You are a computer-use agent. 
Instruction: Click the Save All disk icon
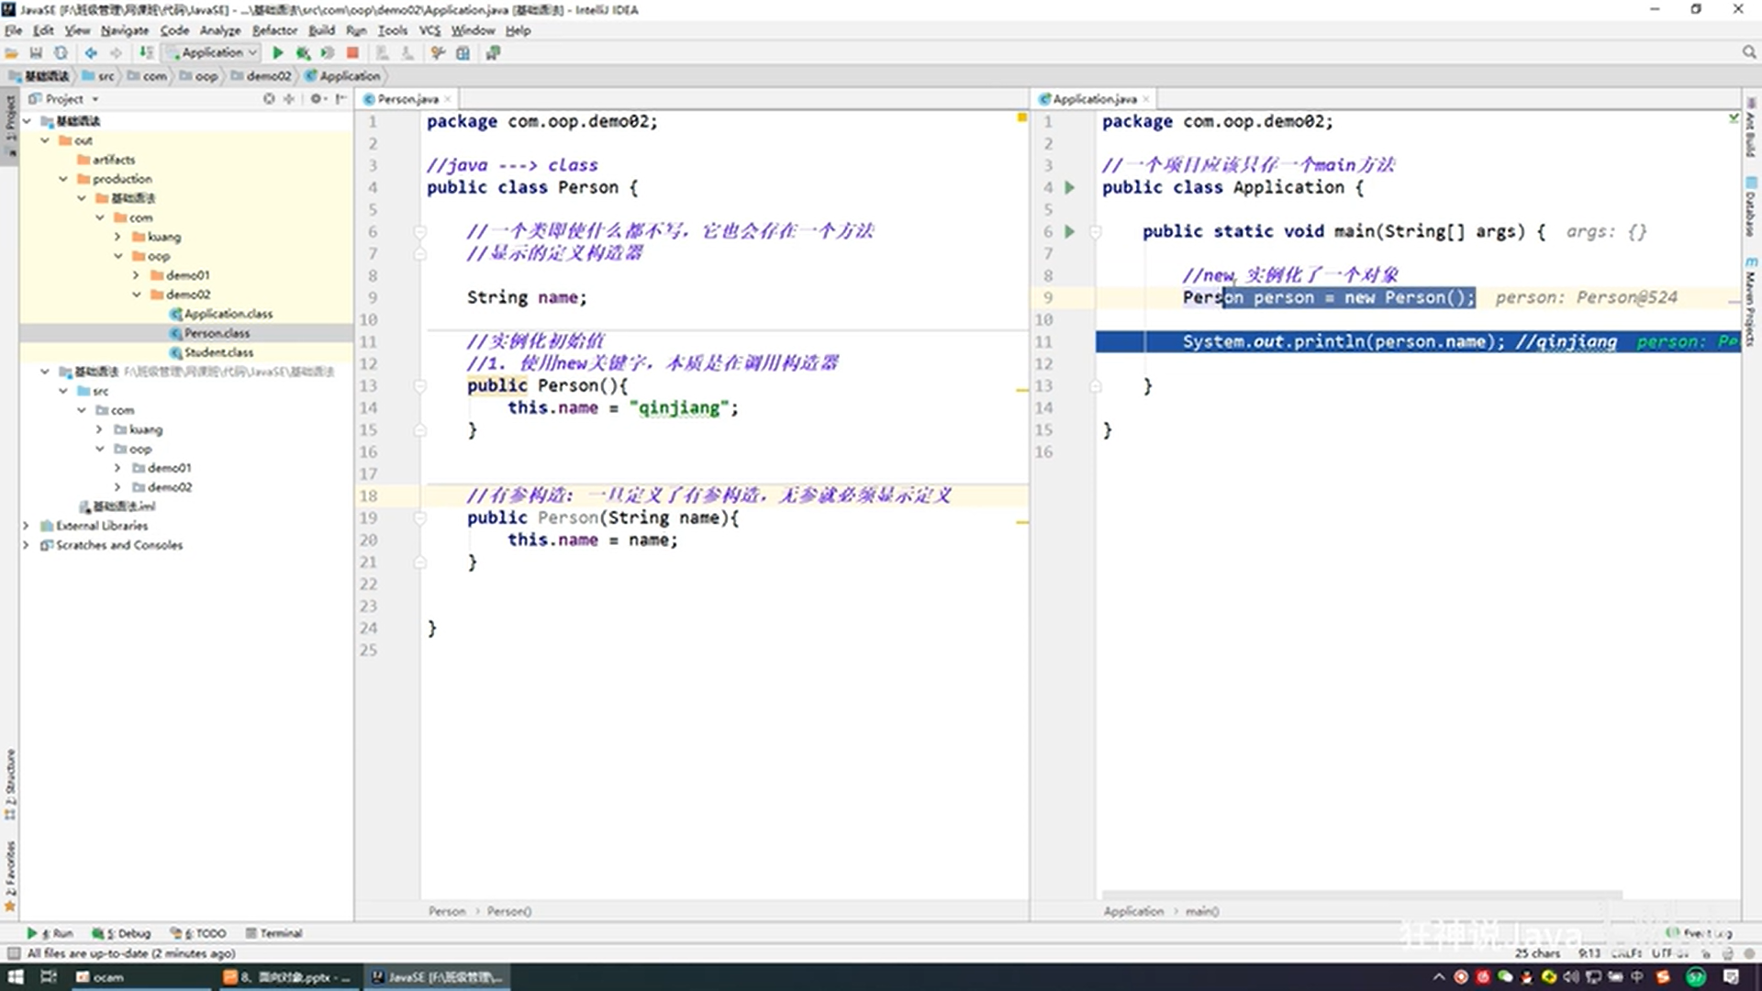tap(36, 53)
